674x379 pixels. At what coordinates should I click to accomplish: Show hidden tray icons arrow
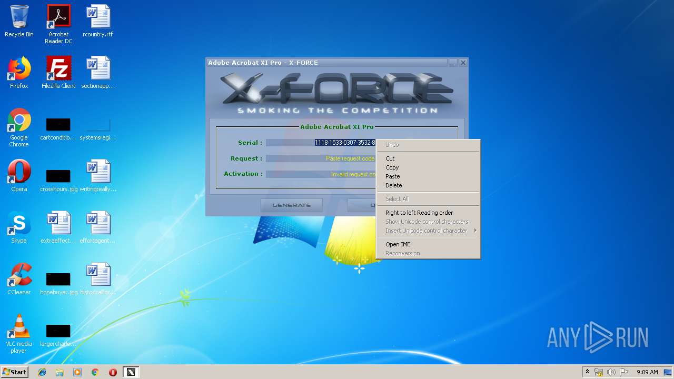point(587,372)
